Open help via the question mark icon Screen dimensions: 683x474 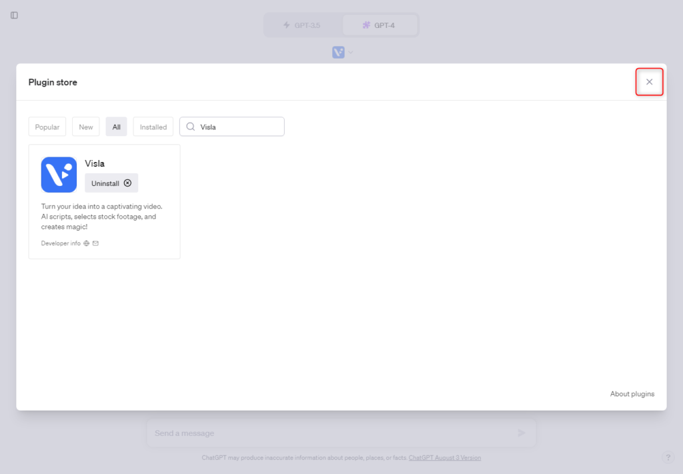pos(668,457)
